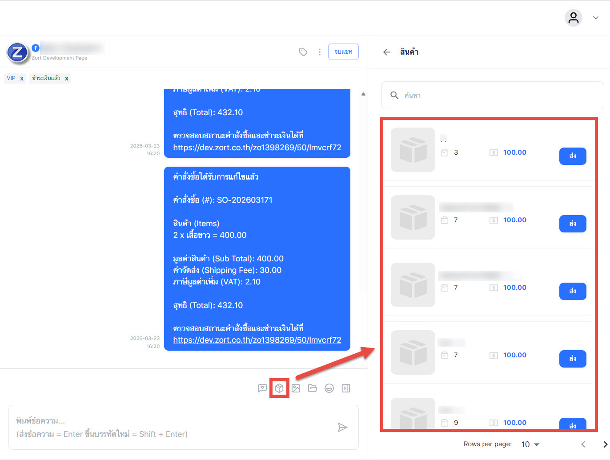Go back using the arrow beside สินค้า
The image size is (610, 460).
[x=386, y=52]
